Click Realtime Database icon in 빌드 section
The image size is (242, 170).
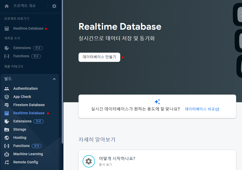[7, 113]
